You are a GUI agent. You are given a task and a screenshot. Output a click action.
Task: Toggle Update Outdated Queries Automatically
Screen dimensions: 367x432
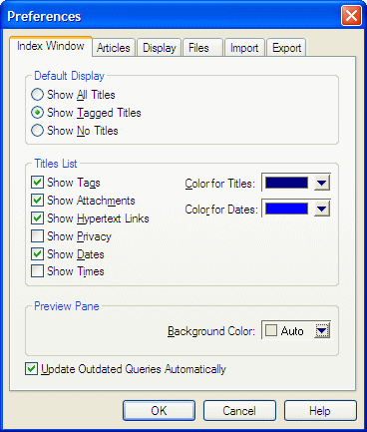(31, 369)
